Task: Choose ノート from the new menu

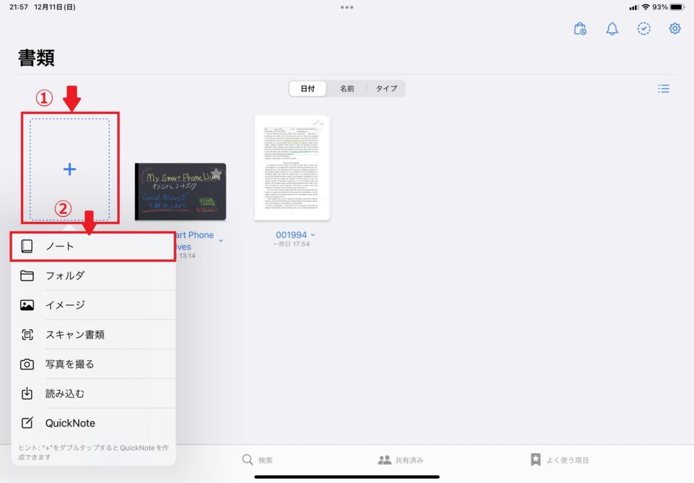Action: [93, 246]
